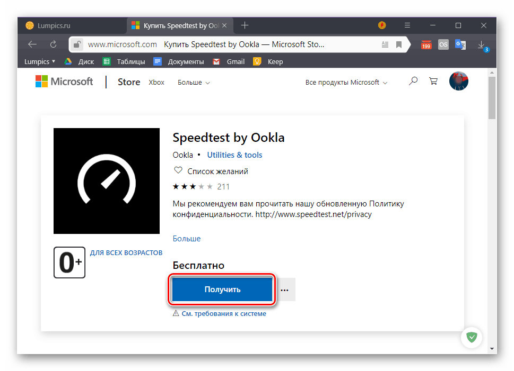Open the shopping cart
This screenshot has width=514, height=371.
click(x=433, y=82)
